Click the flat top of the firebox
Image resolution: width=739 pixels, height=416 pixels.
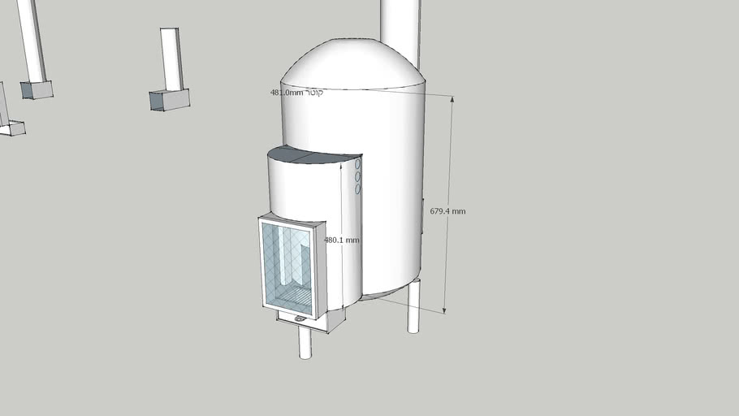[x=315, y=154]
